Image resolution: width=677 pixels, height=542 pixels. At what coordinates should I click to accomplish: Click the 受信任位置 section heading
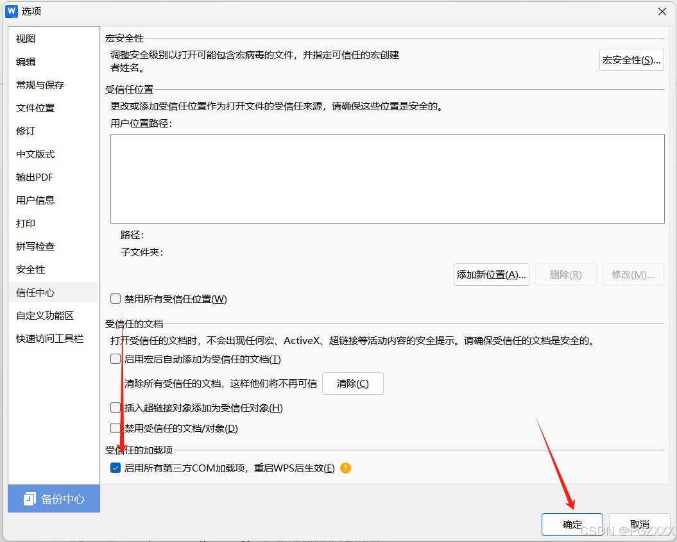(x=130, y=89)
